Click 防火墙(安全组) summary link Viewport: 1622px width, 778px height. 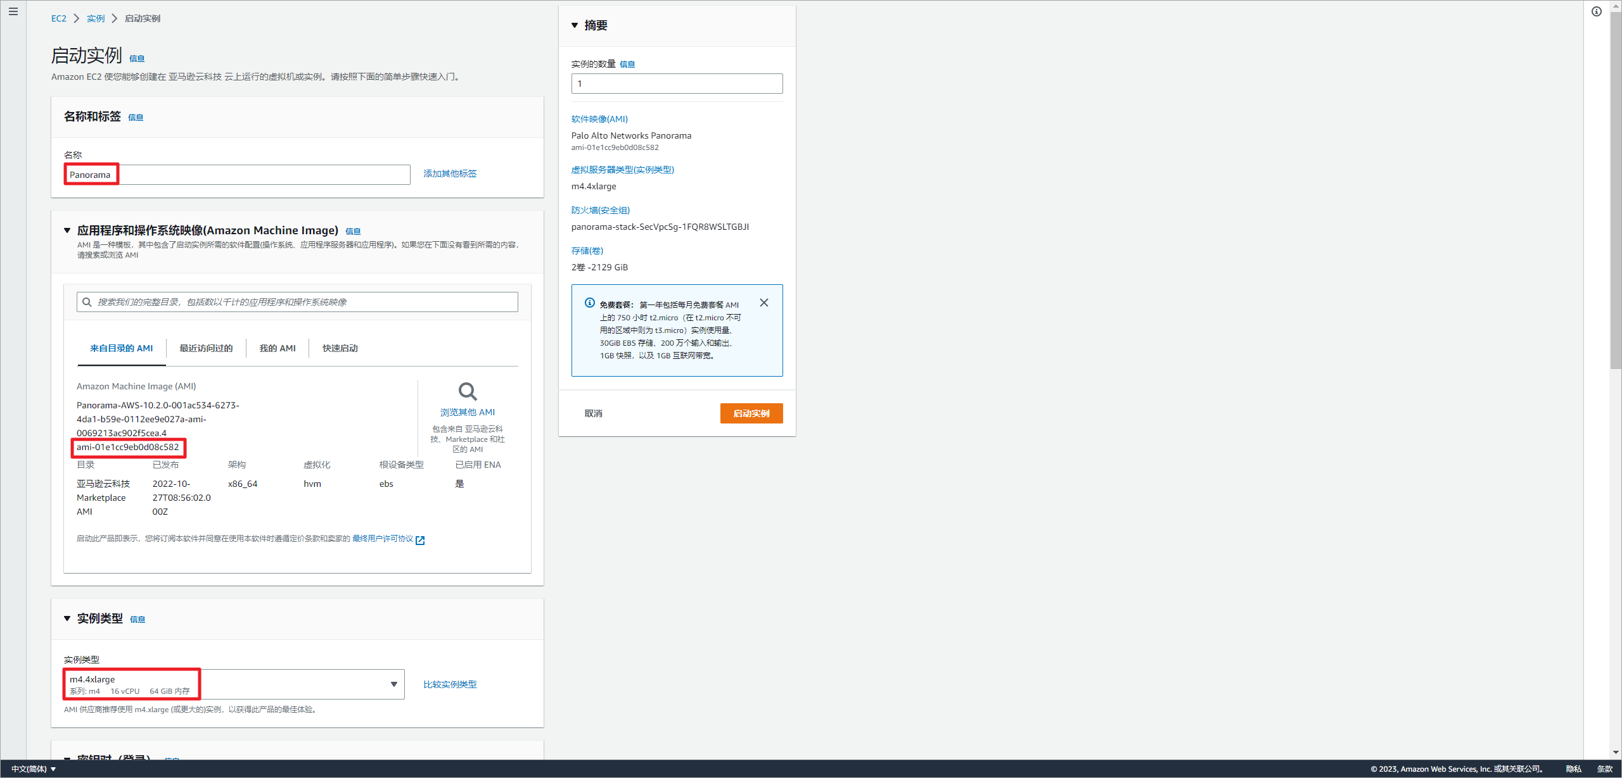click(601, 210)
